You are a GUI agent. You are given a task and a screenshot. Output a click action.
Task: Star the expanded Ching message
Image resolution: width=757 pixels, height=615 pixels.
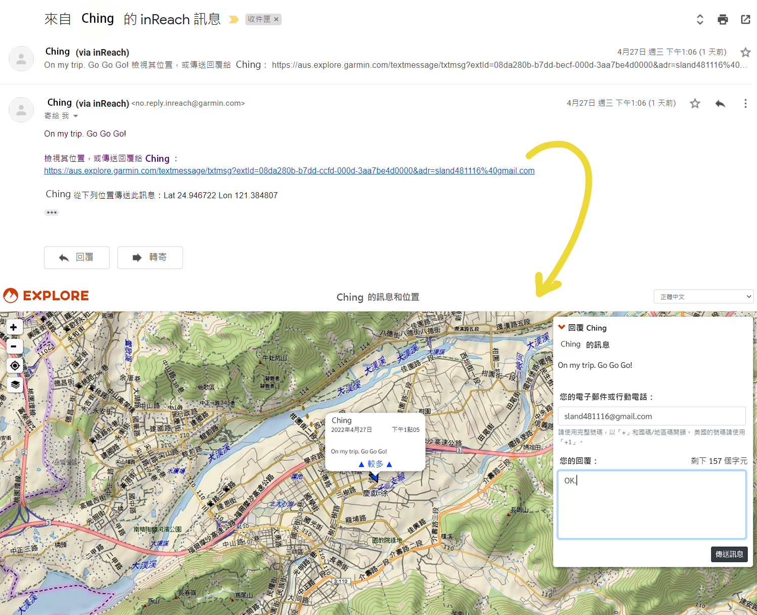[x=695, y=103]
